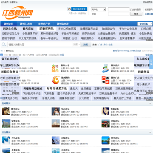This screenshot has height=153, width=153.
Task: Open the 龙南论坛 portrait thumbnail
Action: pos(105,111)
